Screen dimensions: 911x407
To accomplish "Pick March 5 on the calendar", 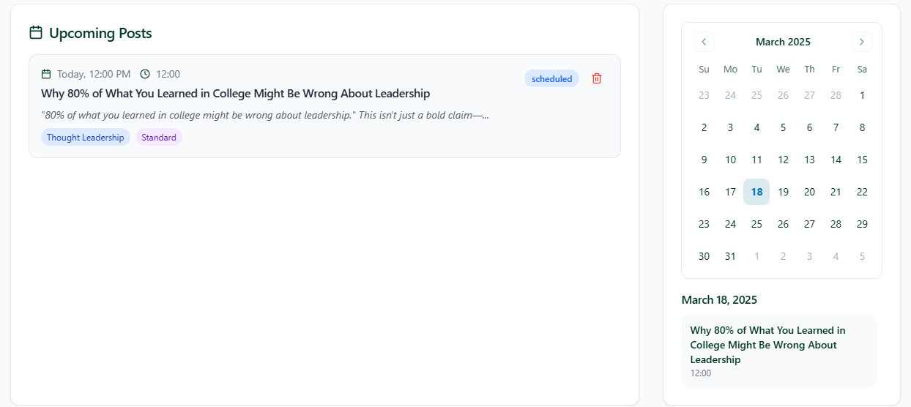I will click(x=783, y=127).
